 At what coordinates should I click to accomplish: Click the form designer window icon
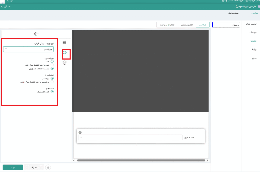[x=258, y=7]
